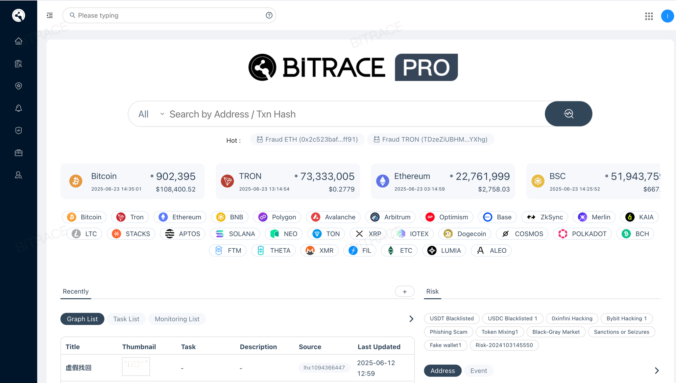Screen dimensions: 676x383
Task: Click the help question mark icon
Action: point(269,16)
